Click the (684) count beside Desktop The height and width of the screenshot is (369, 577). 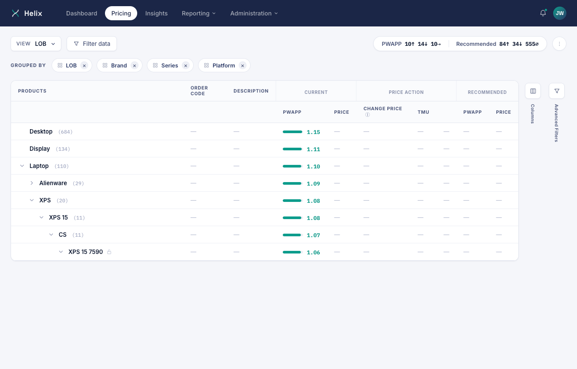tap(65, 132)
